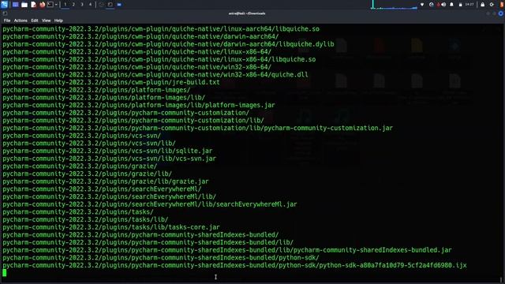Open the volume speaker control
The width and height of the screenshot is (505, 284).
(x=443, y=5)
